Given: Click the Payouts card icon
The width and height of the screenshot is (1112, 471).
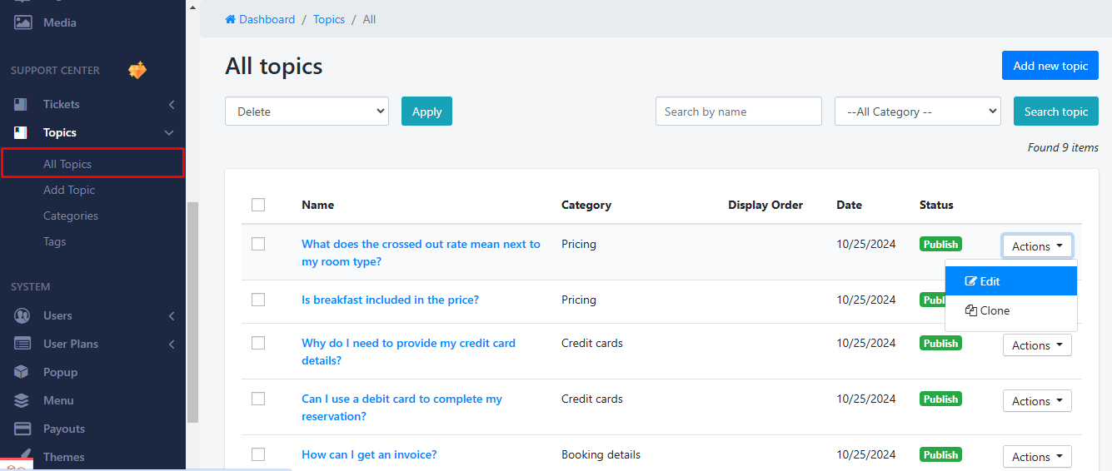Looking at the screenshot, I should pyautogui.click(x=22, y=429).
